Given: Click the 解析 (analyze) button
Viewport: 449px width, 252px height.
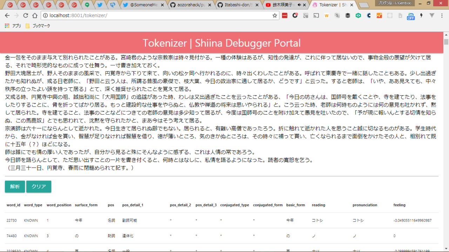Looking at the screenshot, I should pos(15,186).
